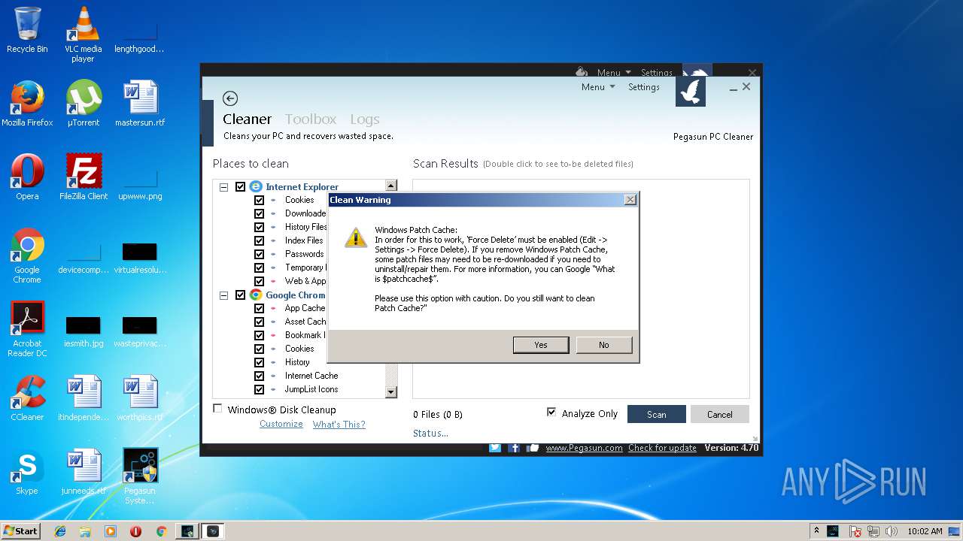Toggle the Analyze Only checkbox
963x541 pixels.
(x=551, y=413)
